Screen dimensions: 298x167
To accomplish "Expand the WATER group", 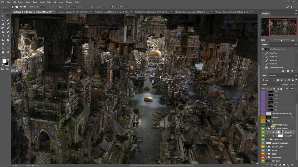I will pos(267,150).
